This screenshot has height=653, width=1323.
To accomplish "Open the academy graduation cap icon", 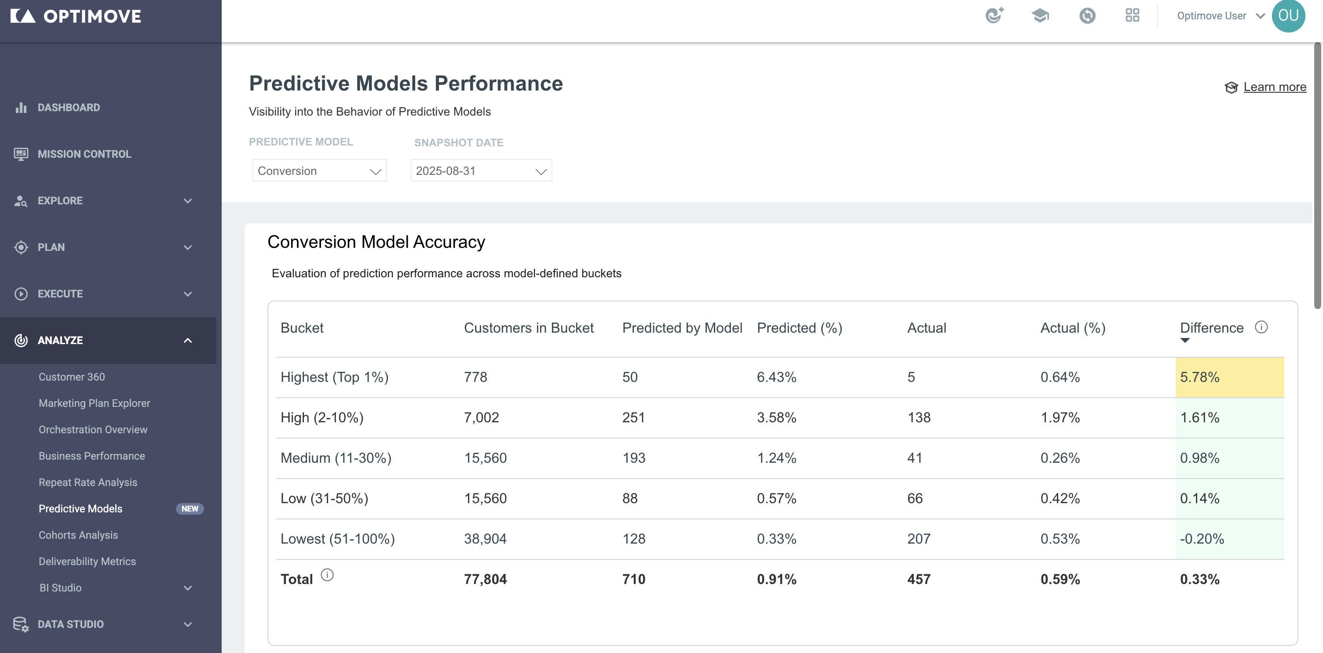I will (x=1040, y=15).
